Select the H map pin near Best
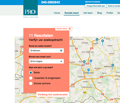This screenshot has height=103, width=120. tap(84, 63)
